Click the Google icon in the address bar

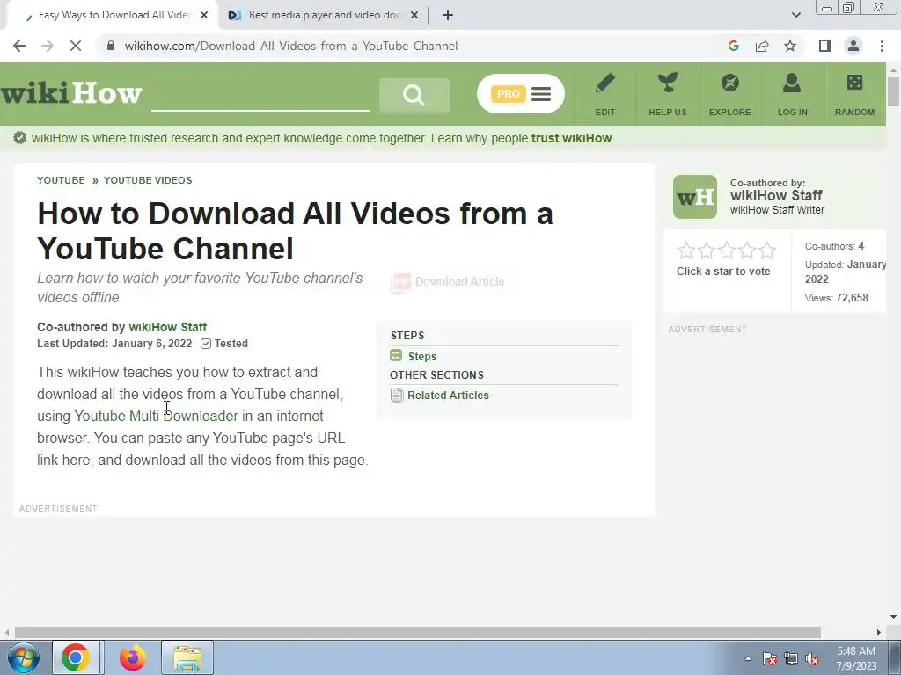coord(733,46)
